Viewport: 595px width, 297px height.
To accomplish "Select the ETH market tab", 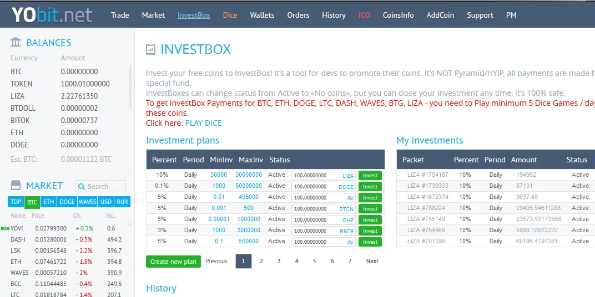I will pos(49,202).
